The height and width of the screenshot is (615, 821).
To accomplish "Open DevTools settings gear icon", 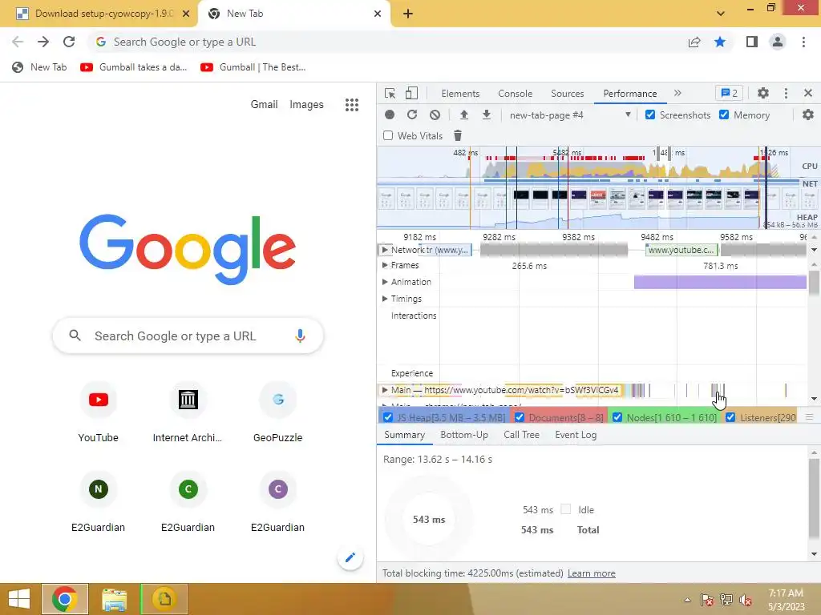I will pos(763,93).
